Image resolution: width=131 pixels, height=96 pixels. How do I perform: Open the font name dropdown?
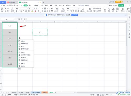click(x=28, y=9)
